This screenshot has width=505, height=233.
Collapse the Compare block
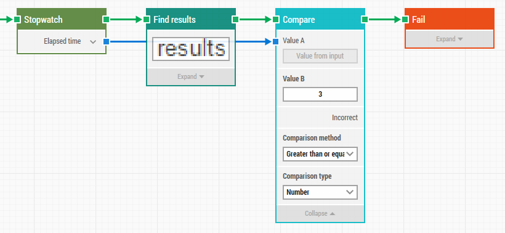[x=320, y=213]
